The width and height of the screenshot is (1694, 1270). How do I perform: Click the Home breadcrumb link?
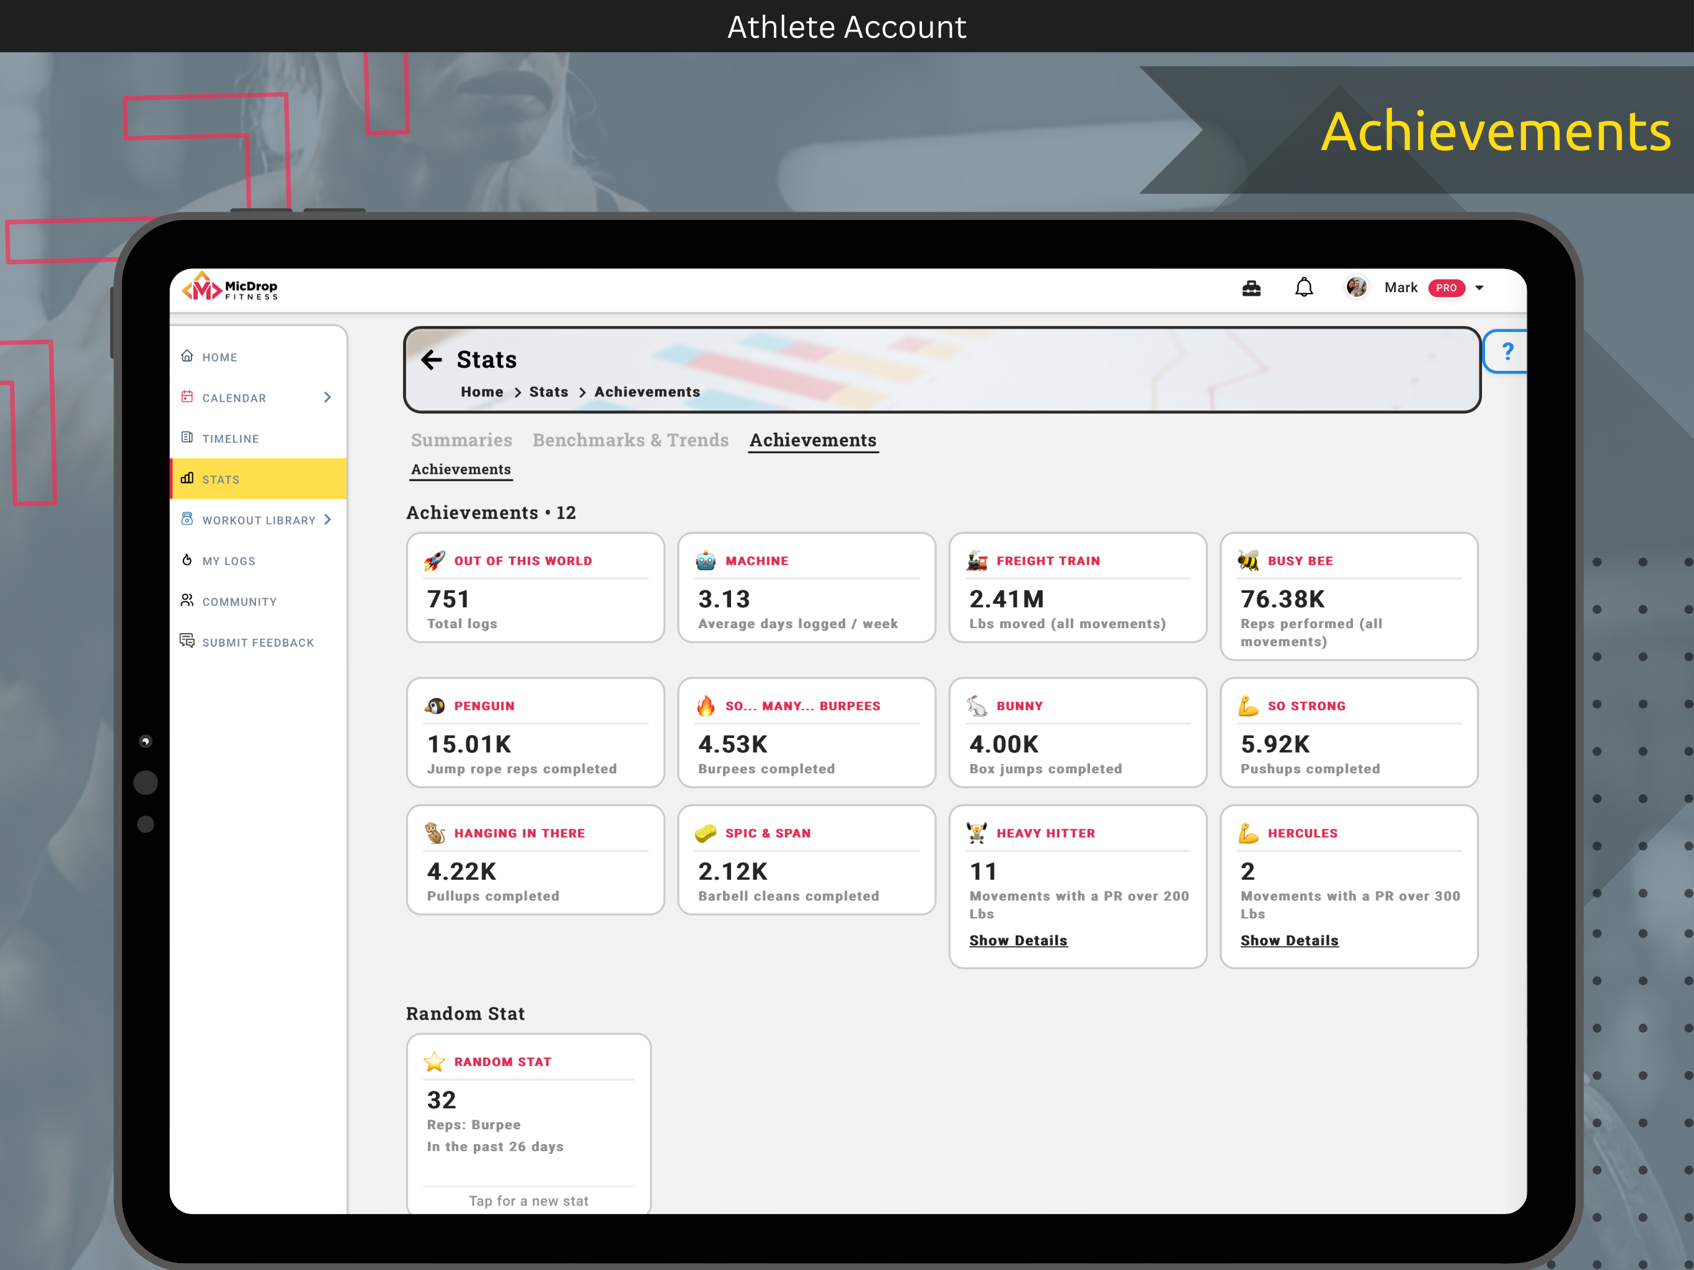click(x=482, y=391)
